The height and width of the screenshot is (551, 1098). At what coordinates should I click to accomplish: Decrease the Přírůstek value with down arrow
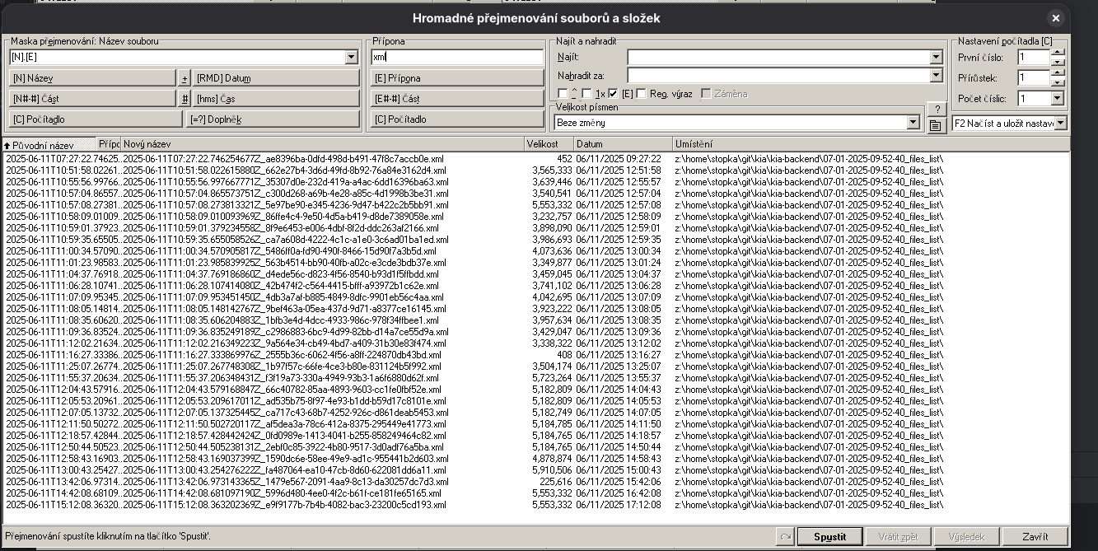1058,82
